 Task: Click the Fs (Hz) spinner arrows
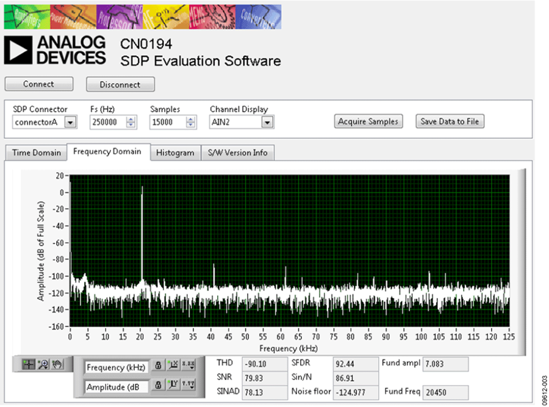pos(131,122)
